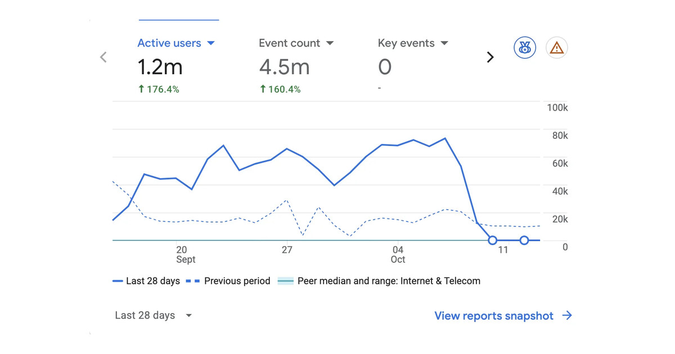Click the 20k y-axis label
Image resolution: width=675 pixels, height=354 pixels.
pos(560,219)
